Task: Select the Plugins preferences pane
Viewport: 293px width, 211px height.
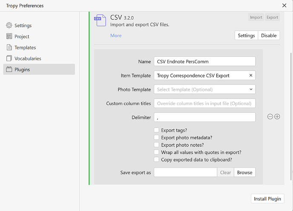Action: pyautogui.click(x=39, y=69)
